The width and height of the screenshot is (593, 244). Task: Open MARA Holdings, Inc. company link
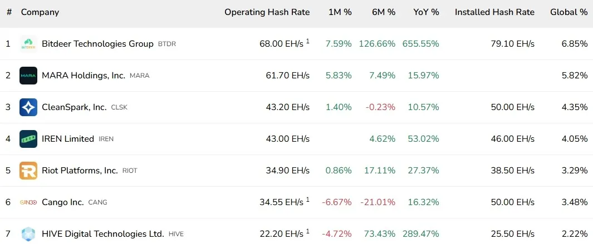point(84,76)
